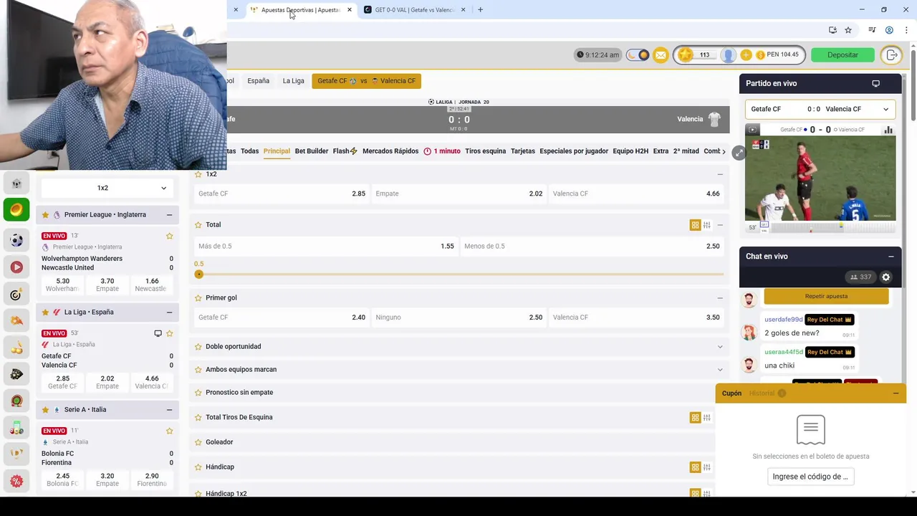The width and height of the screenshot is (917, 516).
Task: Open the red play live-streams sidebar icon
Action: point(16,267)
